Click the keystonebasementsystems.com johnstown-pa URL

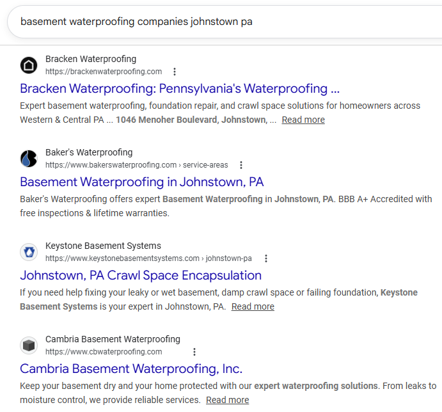click(x=148, y=258)
